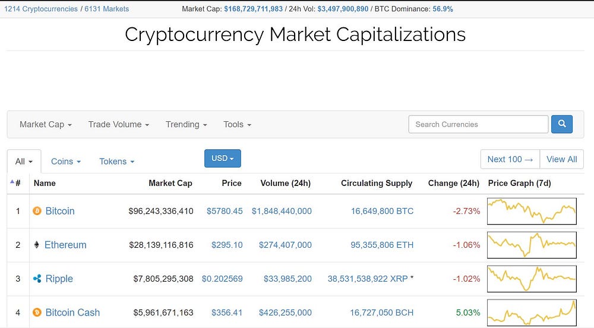Viewport: 594px width, 328px height.
Task: Click the Bitcoin Cash logo icon
Action: pyautogui.click(x=37, y=313)
